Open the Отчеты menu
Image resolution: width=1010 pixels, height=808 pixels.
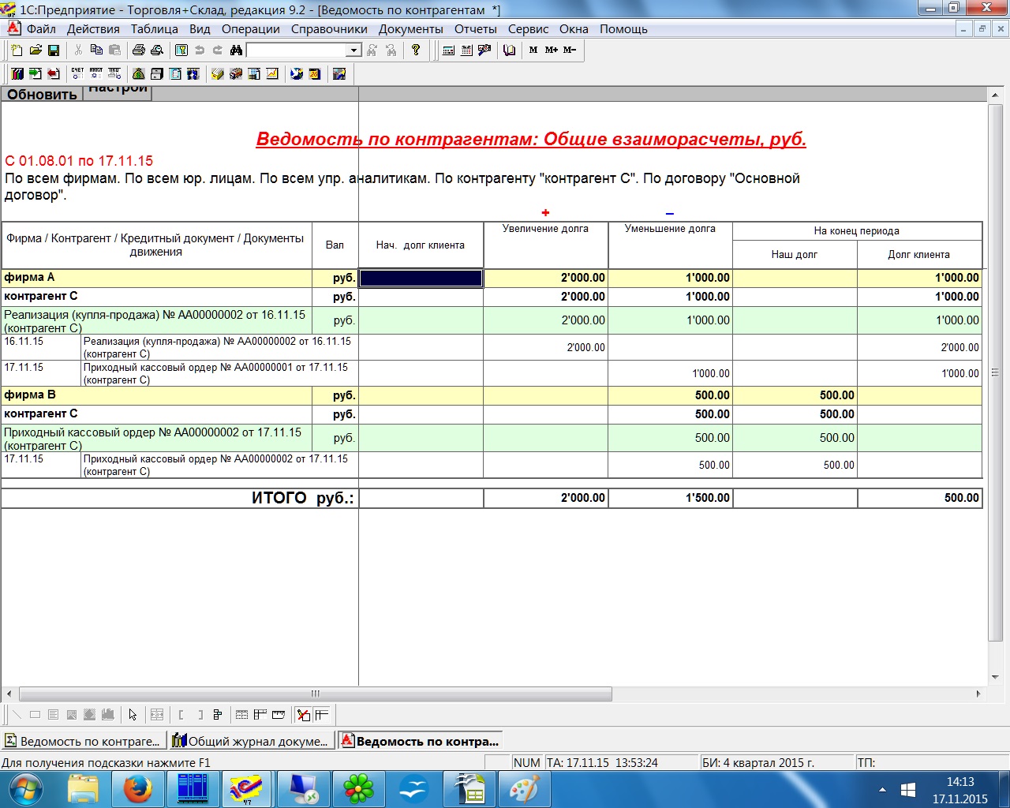pyautogui.click(x=475, y=29)
